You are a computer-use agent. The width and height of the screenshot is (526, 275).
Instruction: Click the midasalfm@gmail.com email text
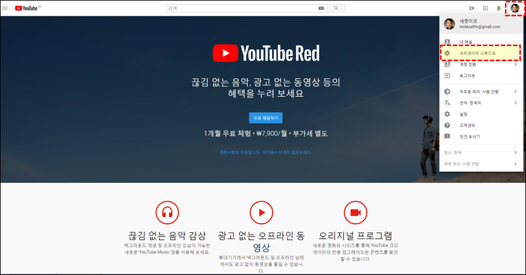coord(480,27)
